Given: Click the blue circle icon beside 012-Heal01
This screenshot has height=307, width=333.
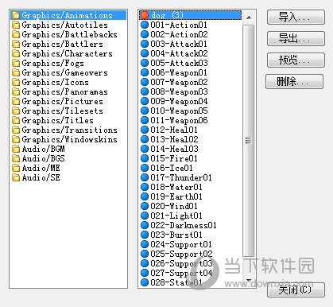Looking at the screenshot, I should 145,130.
